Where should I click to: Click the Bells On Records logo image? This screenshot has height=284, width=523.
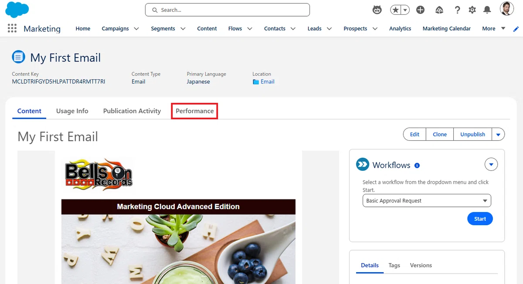tap(99, 174)
